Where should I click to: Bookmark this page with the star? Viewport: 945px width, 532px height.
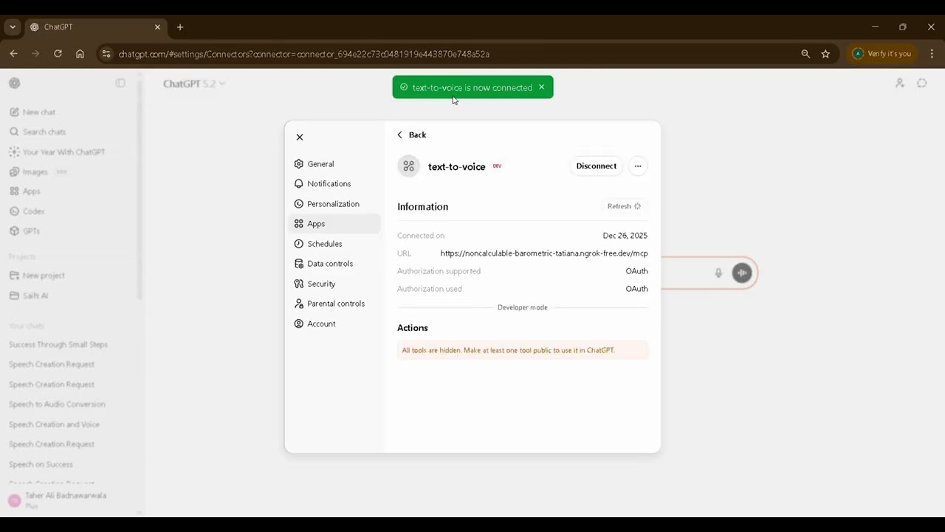coord(825,54)
